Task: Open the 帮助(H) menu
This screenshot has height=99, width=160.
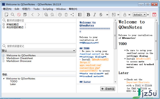Action: pos(73,9)
